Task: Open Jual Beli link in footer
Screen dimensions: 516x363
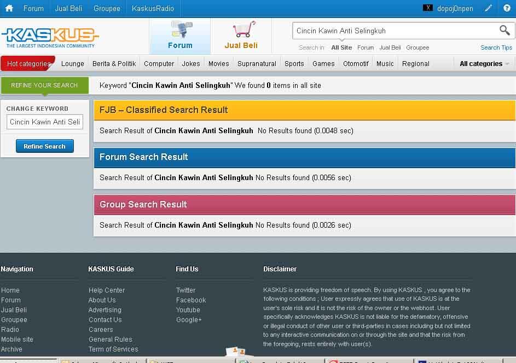Action: pos(14,310)
